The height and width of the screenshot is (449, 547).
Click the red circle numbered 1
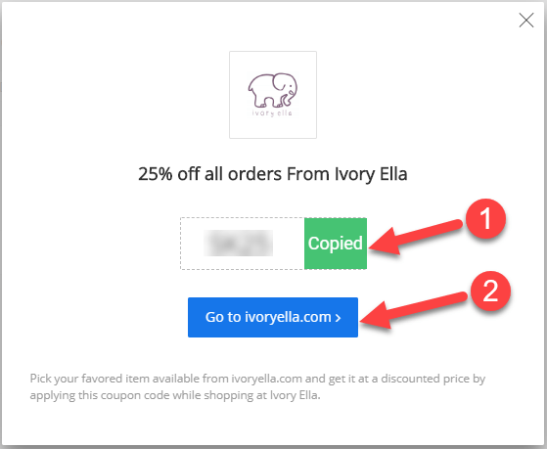[485, 219]
